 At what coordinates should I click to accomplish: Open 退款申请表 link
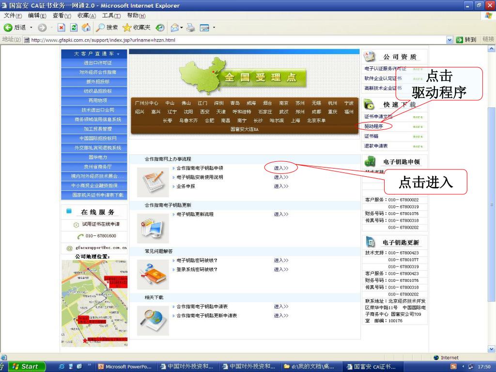pos(376,146)
